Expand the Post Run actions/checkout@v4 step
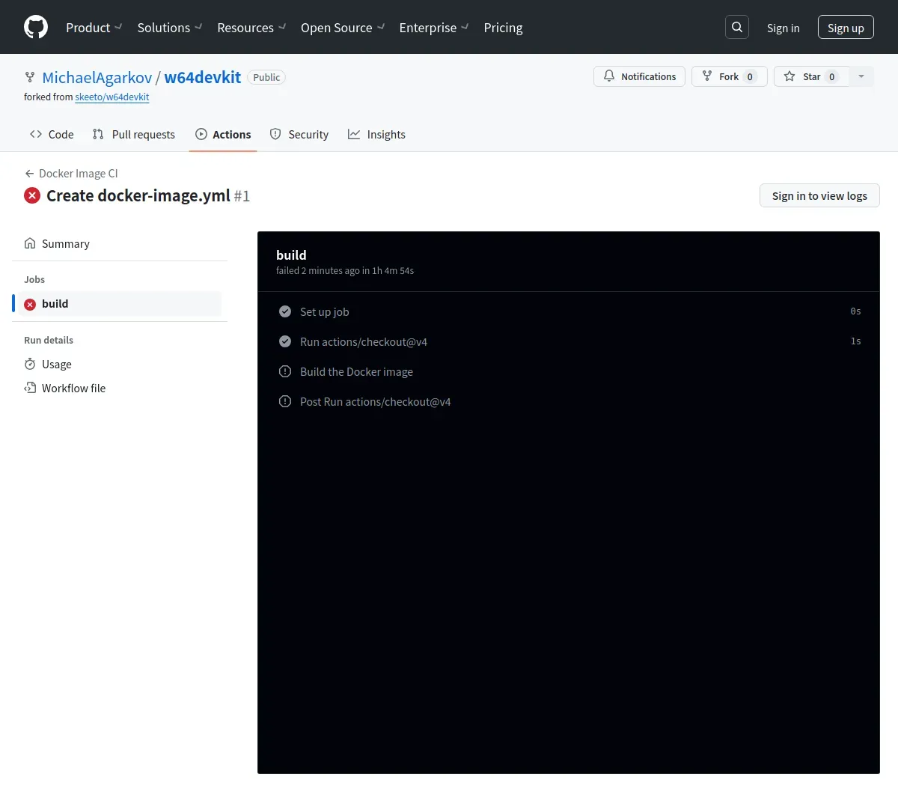 tap(569, 401)
